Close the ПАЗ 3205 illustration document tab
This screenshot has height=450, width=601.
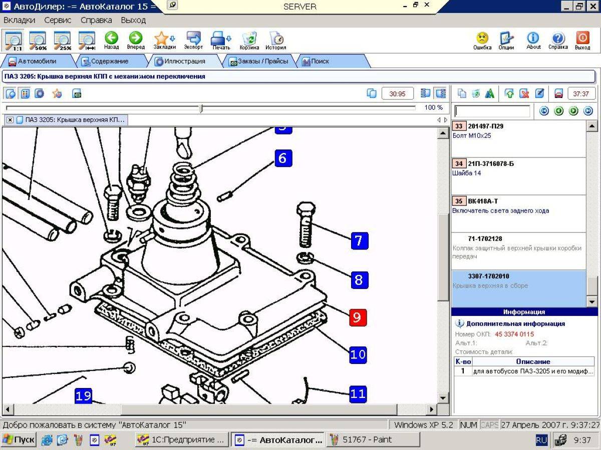coord(10,120)
